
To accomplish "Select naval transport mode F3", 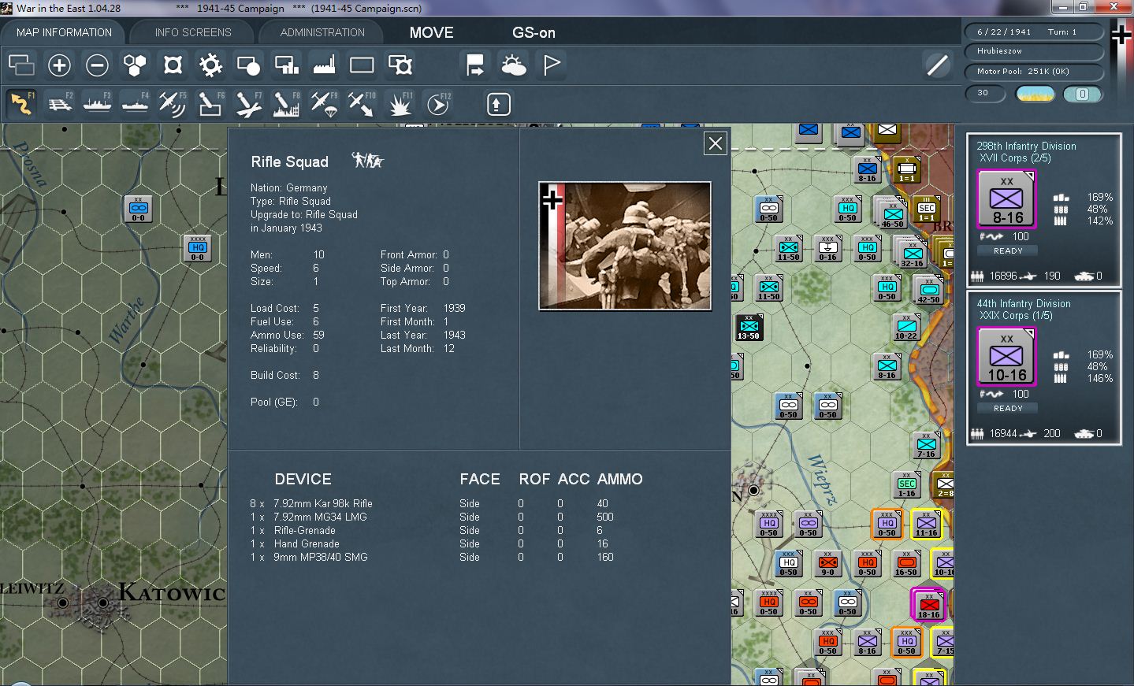I will [97, 104].
